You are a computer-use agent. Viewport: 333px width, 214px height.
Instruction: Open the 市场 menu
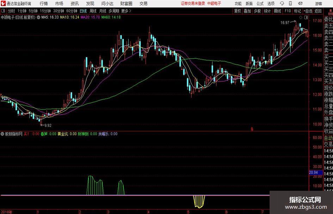click(59, 4)
